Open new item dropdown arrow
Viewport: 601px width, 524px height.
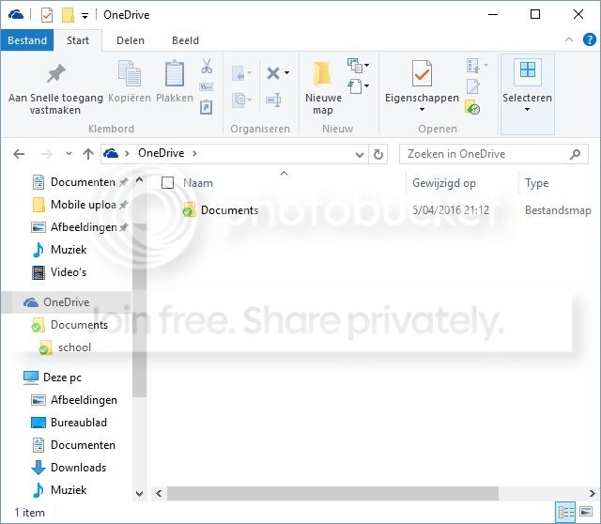pos(367,65)
